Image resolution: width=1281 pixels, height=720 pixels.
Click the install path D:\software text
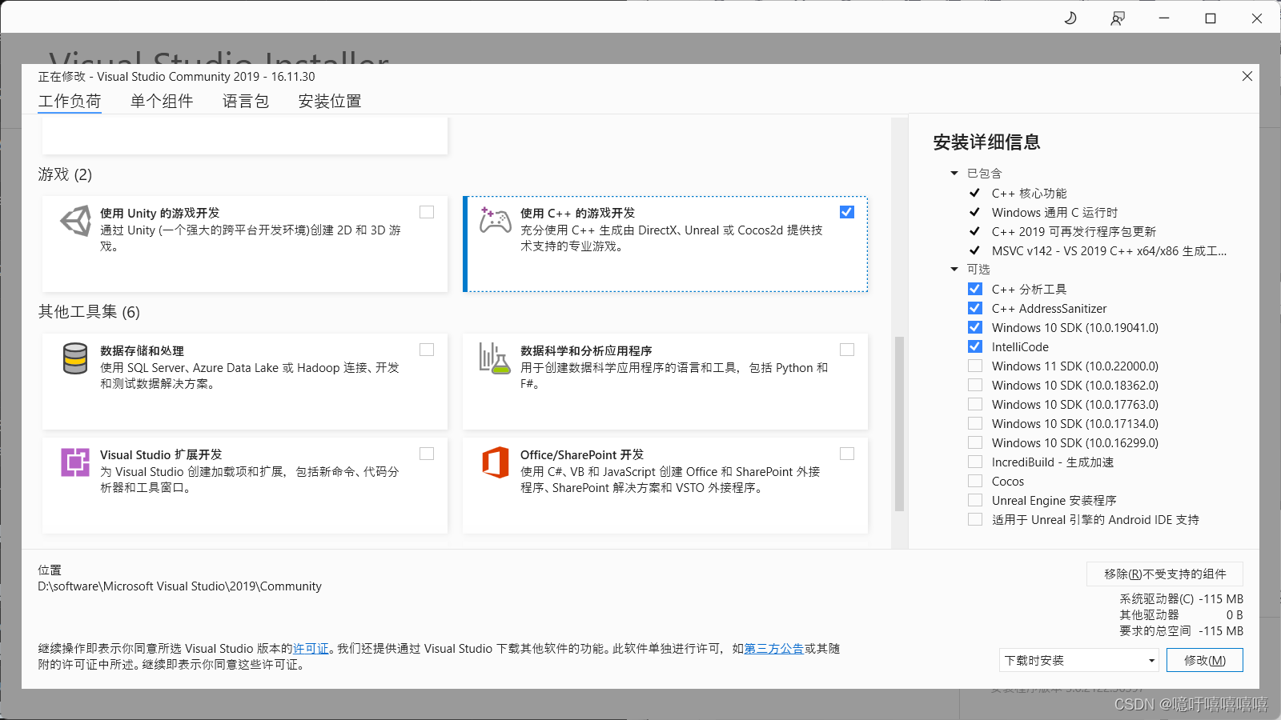pyautogui.click(x=180, y=586)
